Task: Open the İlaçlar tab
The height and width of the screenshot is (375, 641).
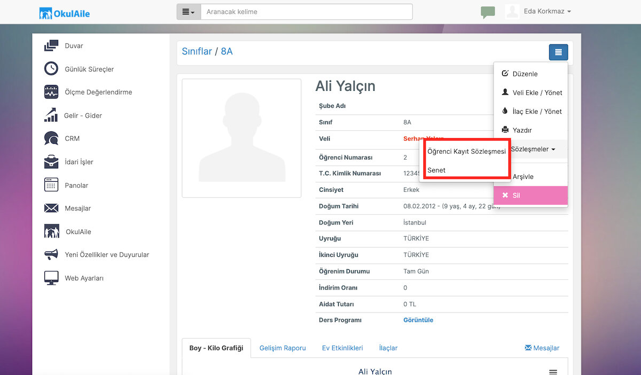Action: click(x=388, y=348)
